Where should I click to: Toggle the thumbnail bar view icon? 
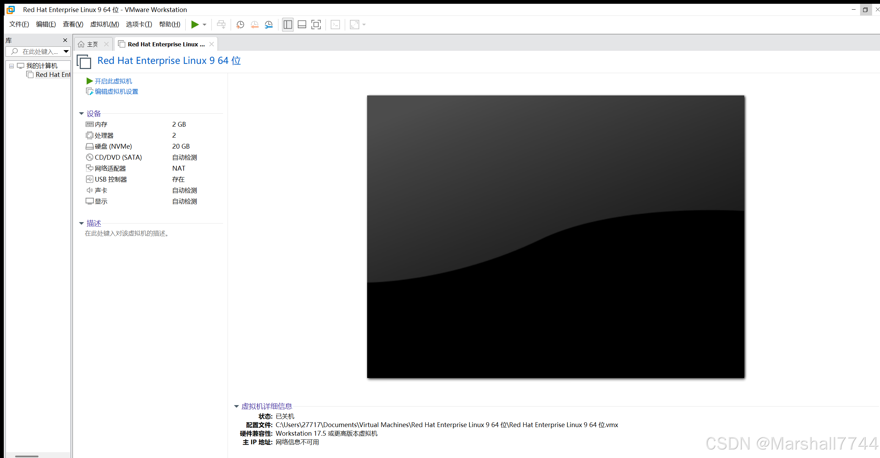(x=302, y=25)
